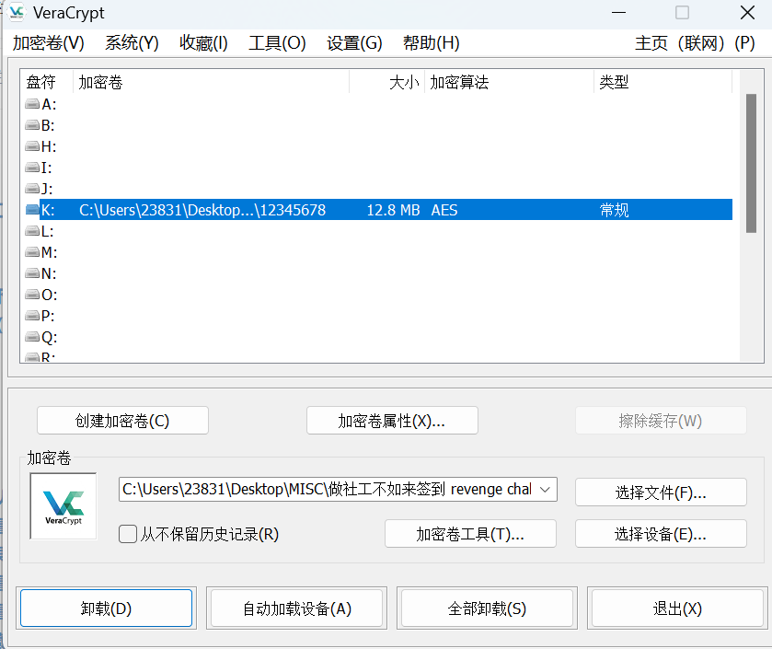Click the 常规 type cell
Screen dimensions: 772x649
614,210
